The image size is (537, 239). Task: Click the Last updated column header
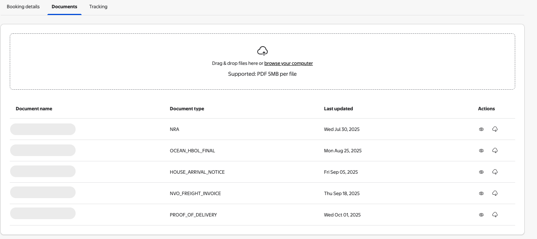point(338,109)
